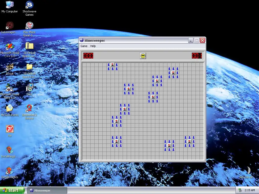Click the flag nearest the board's bottom-right corner
Screen dimensions: 259x194
pyautogui.click(x=189, y=141)
